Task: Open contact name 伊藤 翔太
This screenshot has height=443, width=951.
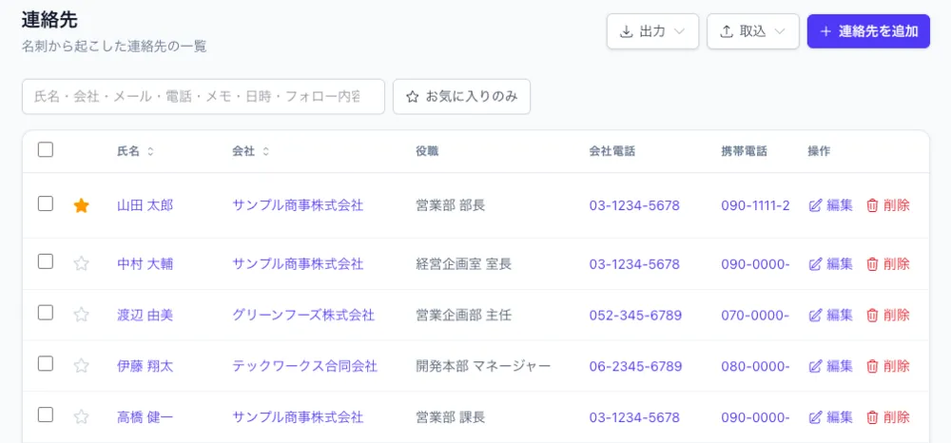Action: (145, 366)
